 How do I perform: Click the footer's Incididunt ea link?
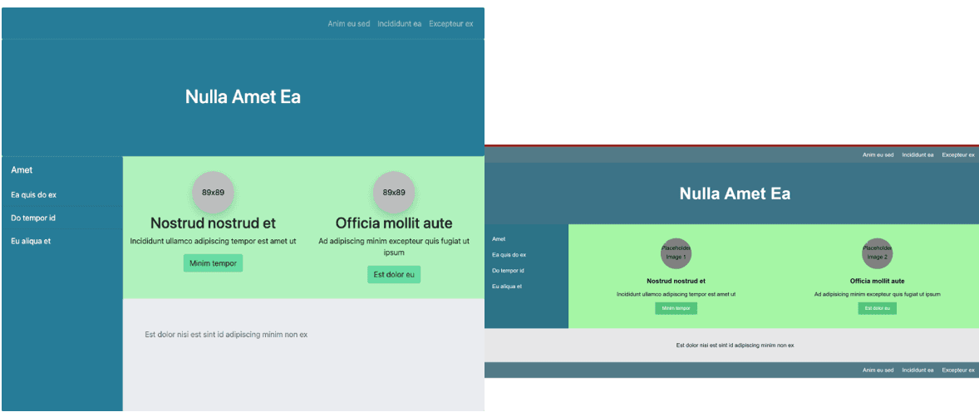pos(918,370)
